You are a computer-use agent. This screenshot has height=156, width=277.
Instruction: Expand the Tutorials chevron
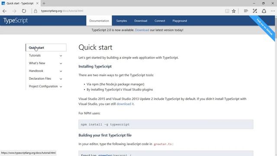(x=61, y=56)
